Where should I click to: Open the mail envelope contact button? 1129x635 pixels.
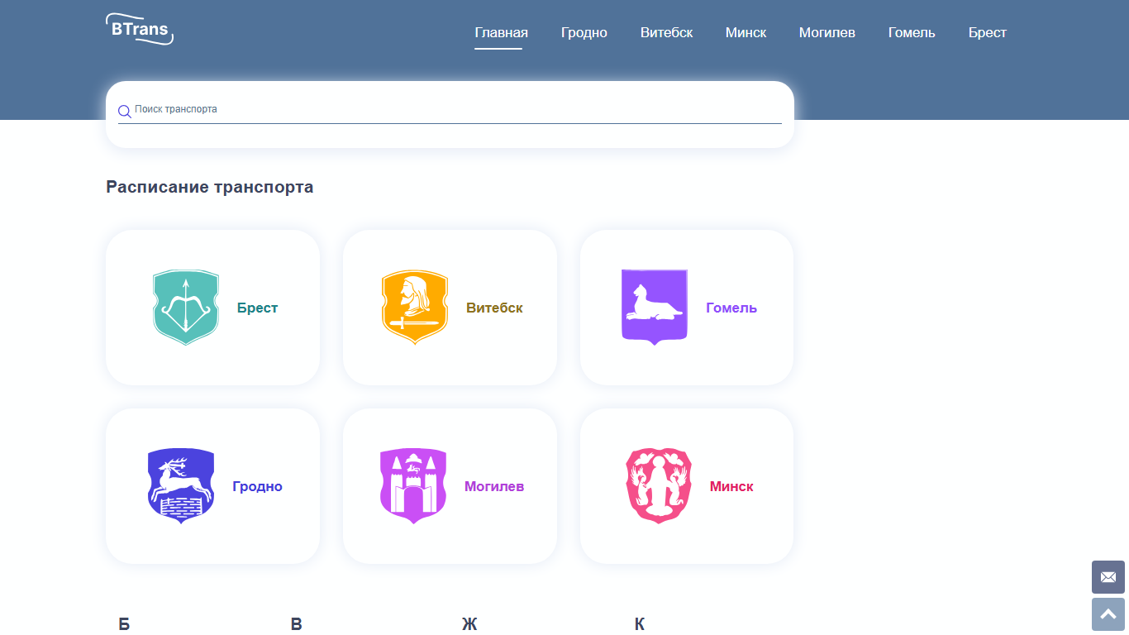pos(1108,577)
